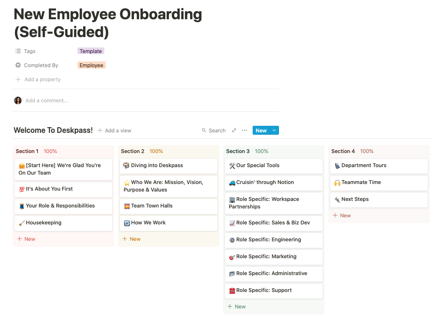
Task: Click the expand full-page arrows icon
Action: (234, 131)
